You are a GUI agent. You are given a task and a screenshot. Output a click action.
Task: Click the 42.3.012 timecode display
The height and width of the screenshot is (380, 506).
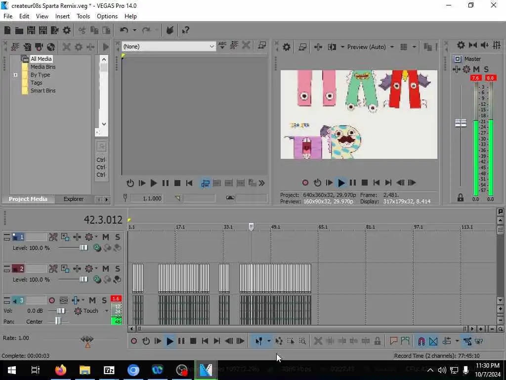(x=103, y=220)
